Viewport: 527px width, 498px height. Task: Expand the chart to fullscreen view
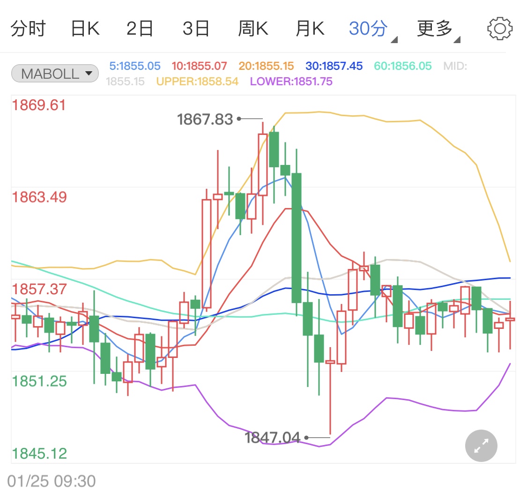[481, 446]
